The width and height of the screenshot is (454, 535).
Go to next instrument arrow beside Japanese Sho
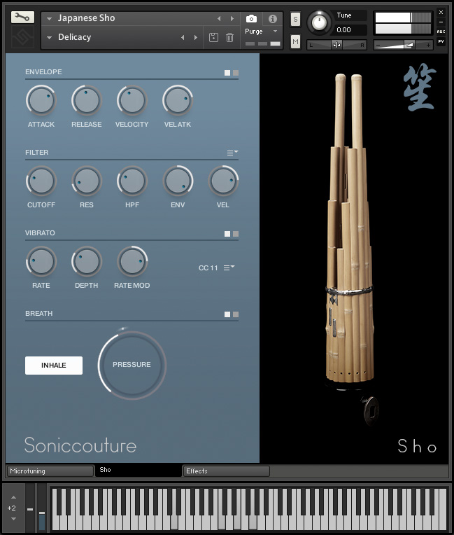point(232,18)
